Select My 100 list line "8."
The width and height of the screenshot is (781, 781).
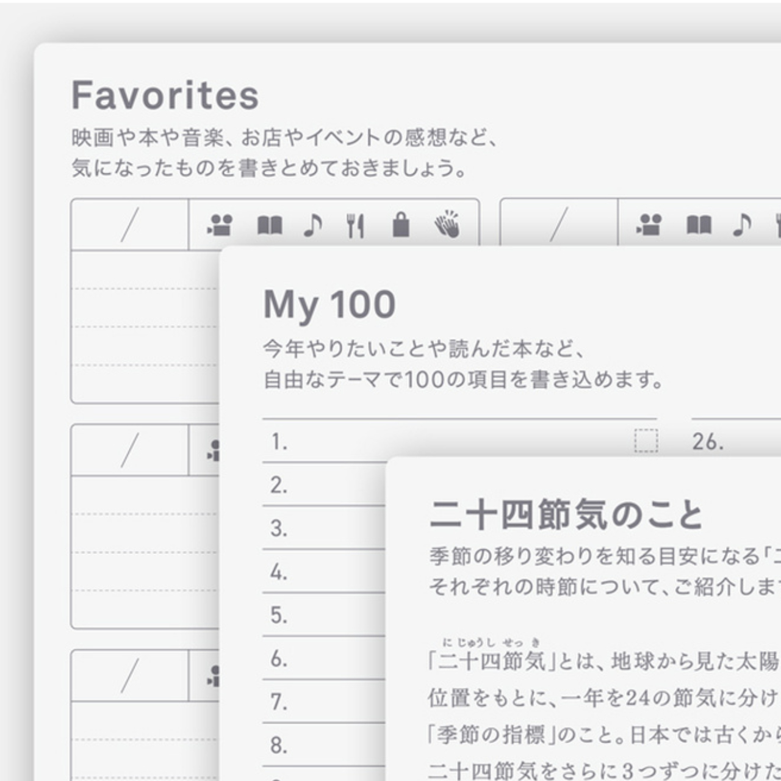tap(324, 745)
